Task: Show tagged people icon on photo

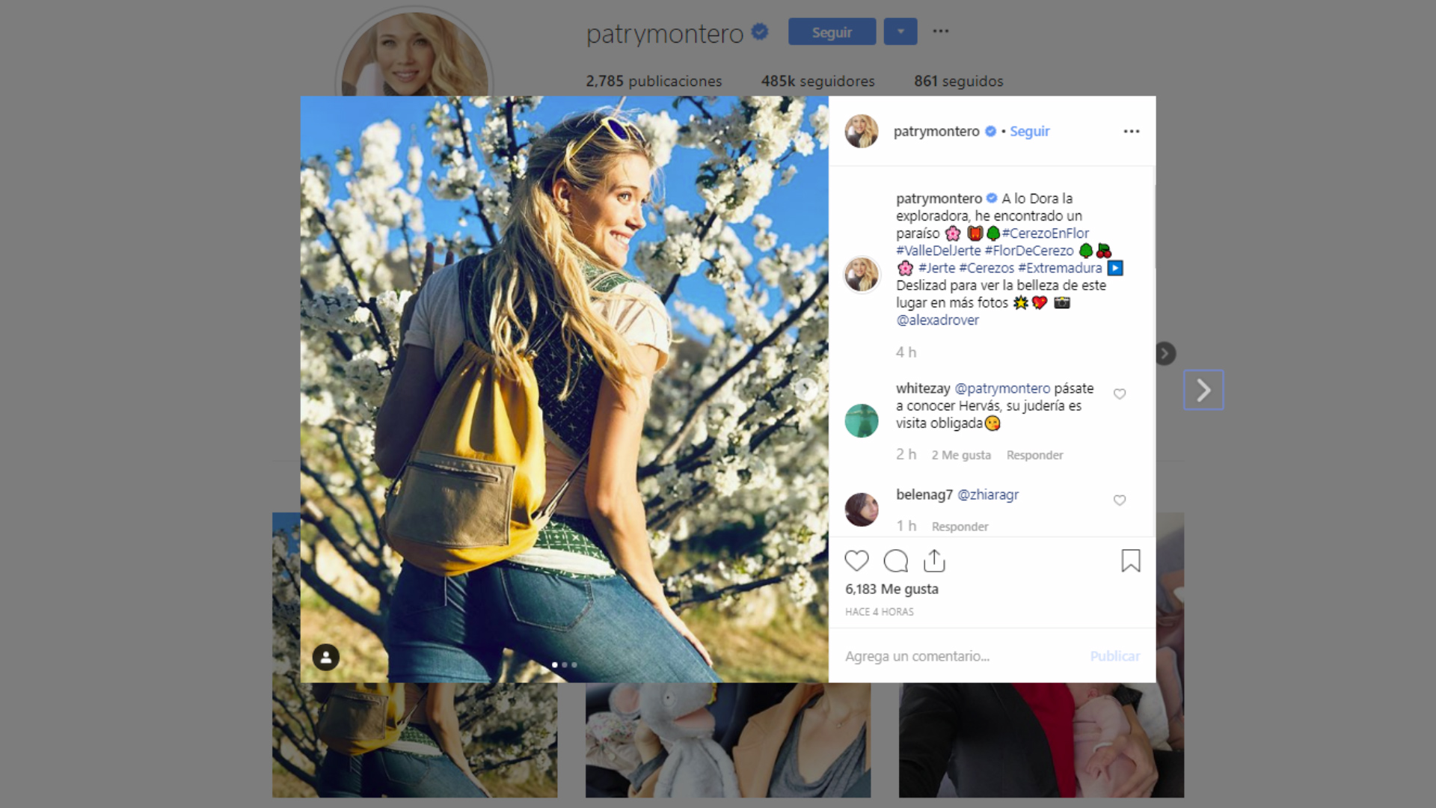Action: coord(325,658)
